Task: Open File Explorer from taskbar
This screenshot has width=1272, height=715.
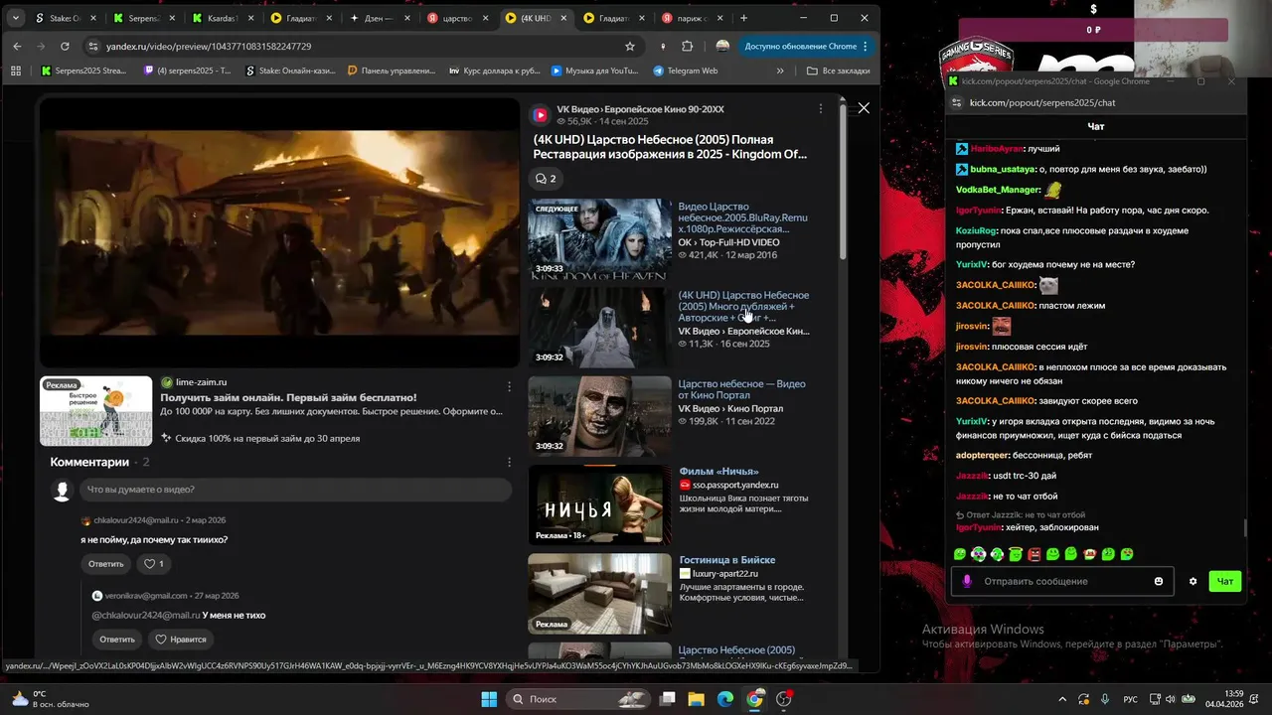Action: point(696,699)
